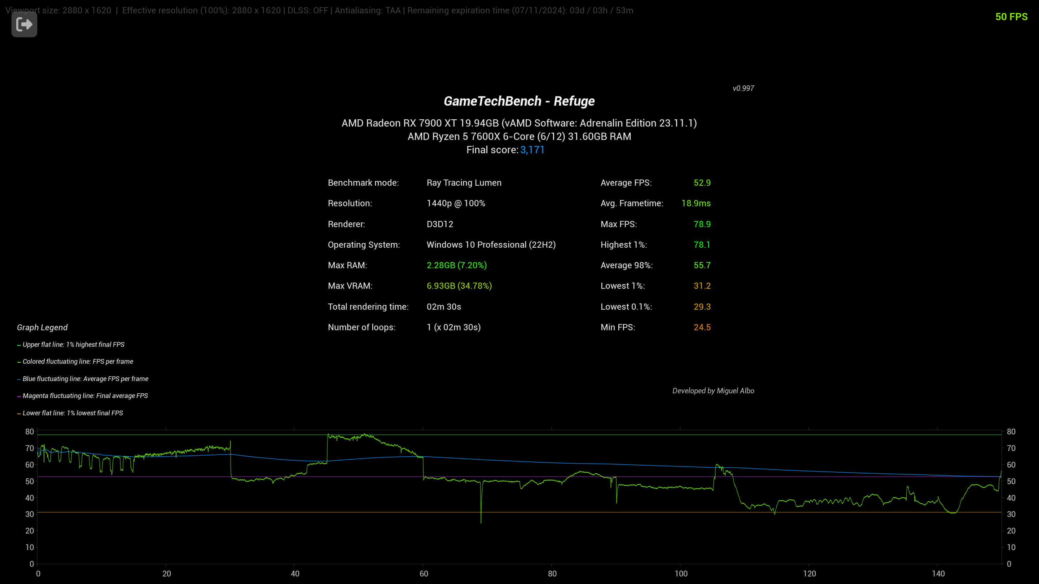Click legend entry Lower flat line: 1% lowest
This screenshot has width=1039, height=584.
coord(73,413)
